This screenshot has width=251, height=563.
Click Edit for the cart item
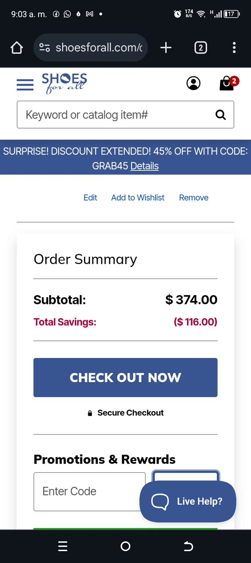click(x=90, y=198)
